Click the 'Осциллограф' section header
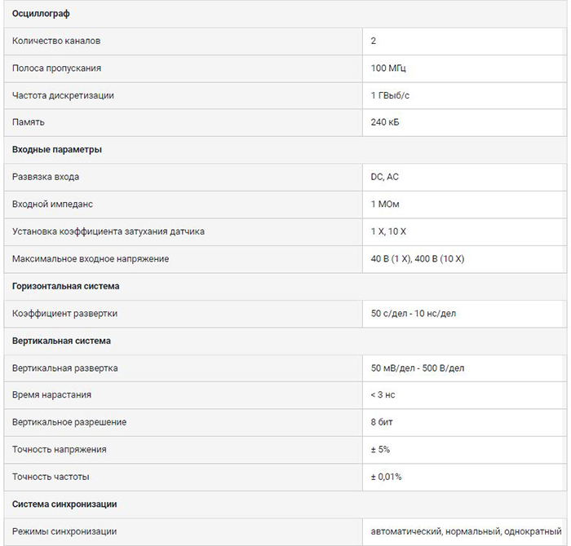The height and width of the screenshot is (546, 571). pos(41,13)
